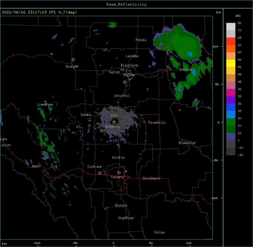This screenshot has height=247, width=253.
Task: Click the Olds town label
Action: pyautogui.click(x=114, y=116)
